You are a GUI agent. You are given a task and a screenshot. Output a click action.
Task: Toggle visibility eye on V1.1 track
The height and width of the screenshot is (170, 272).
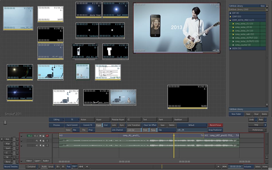coord(40,136)
